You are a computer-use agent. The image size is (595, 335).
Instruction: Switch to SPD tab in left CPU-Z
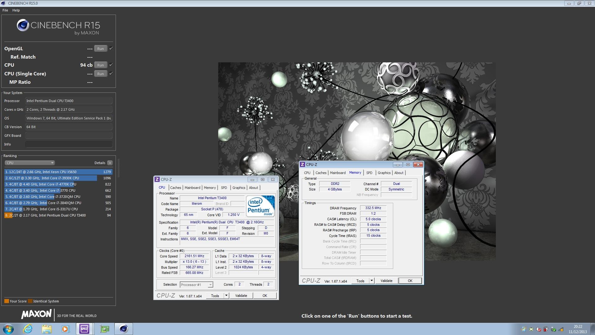224,188
